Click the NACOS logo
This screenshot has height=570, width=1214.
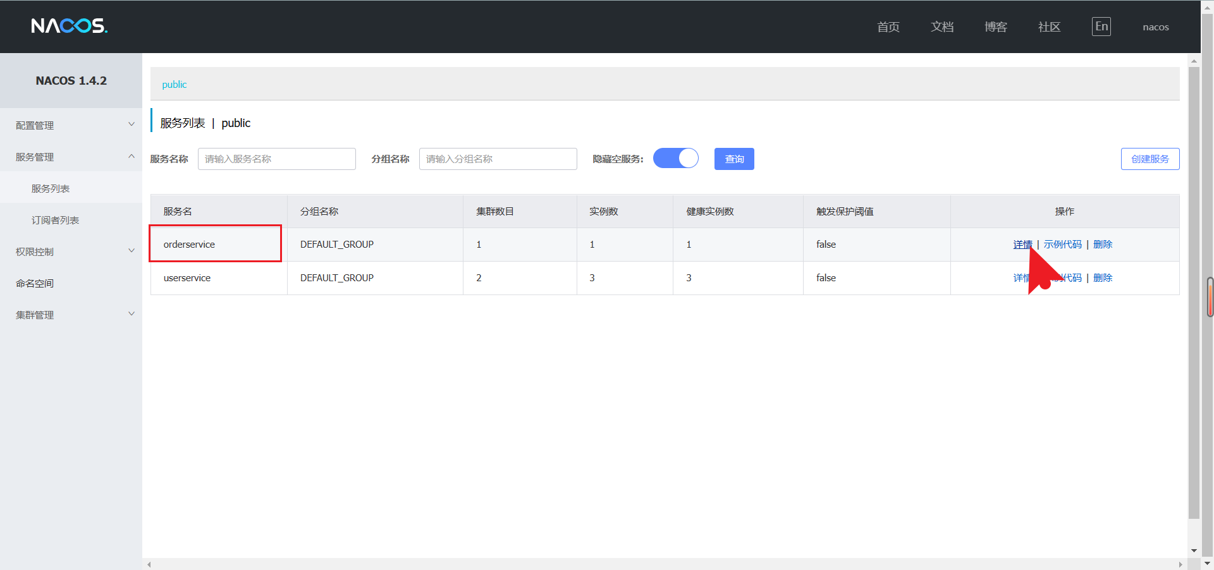[x=70, y=26]
